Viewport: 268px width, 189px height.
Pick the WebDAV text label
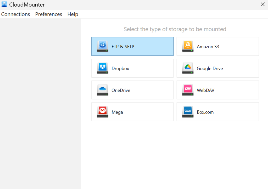click(205, 90)
